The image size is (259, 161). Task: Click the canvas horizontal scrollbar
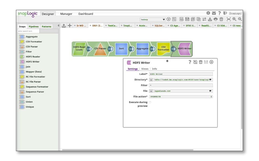[128, 150]
